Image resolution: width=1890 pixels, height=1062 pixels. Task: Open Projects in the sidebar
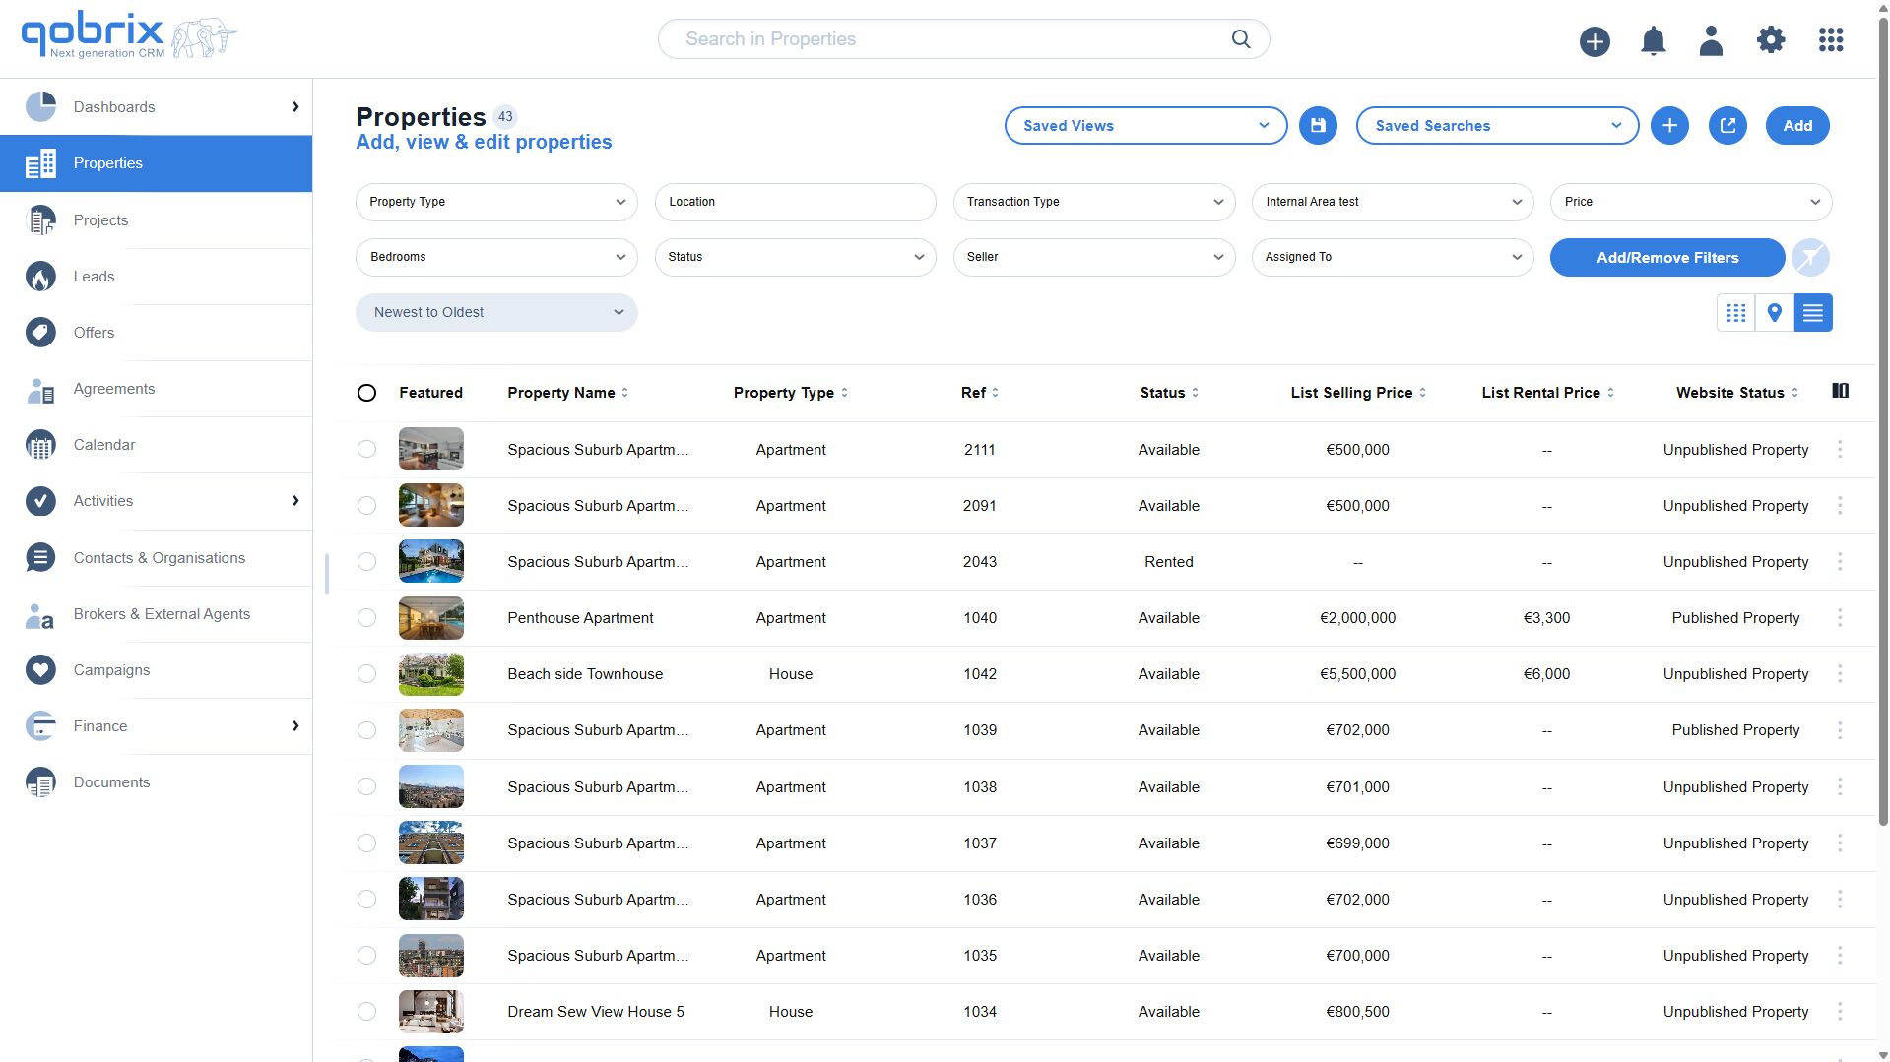157,220
